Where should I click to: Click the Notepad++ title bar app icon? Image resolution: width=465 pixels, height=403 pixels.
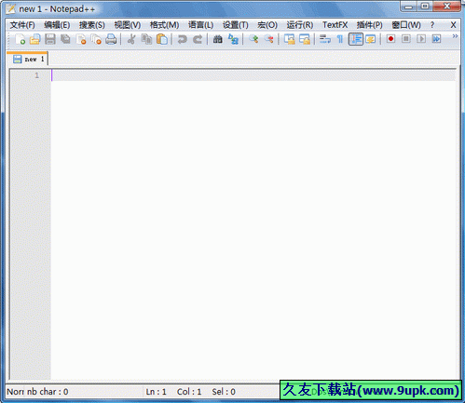tap(10, 8)
